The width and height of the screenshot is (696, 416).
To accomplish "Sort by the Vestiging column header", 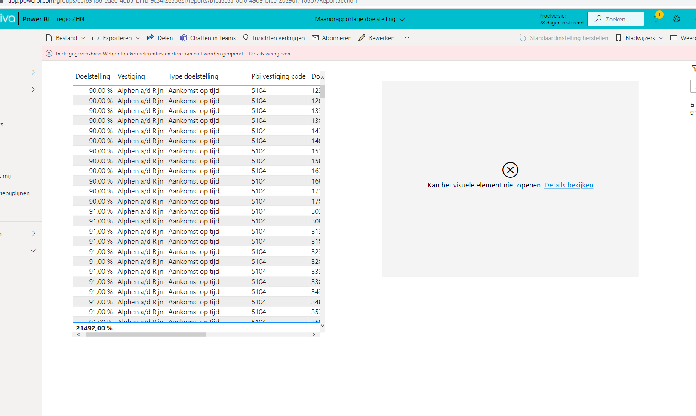I will [131, 76].
